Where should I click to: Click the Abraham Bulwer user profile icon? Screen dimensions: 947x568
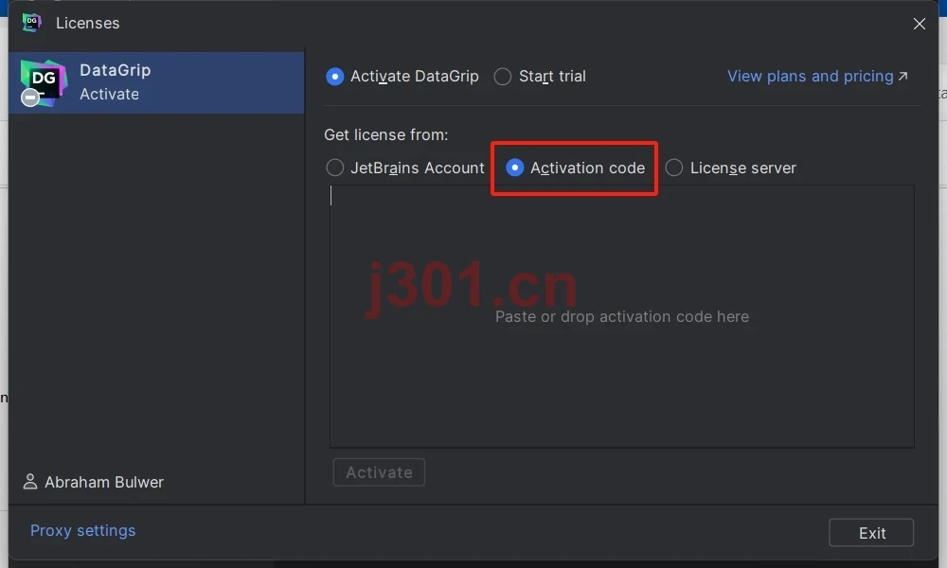(x=29, y=482)
